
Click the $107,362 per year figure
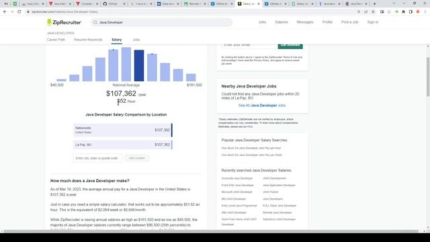[x=121, y=93]
